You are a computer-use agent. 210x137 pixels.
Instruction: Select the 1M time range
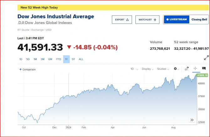[x=35, y=59]
